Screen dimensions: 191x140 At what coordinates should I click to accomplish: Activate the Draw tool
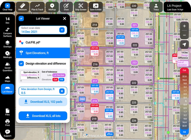66,7
